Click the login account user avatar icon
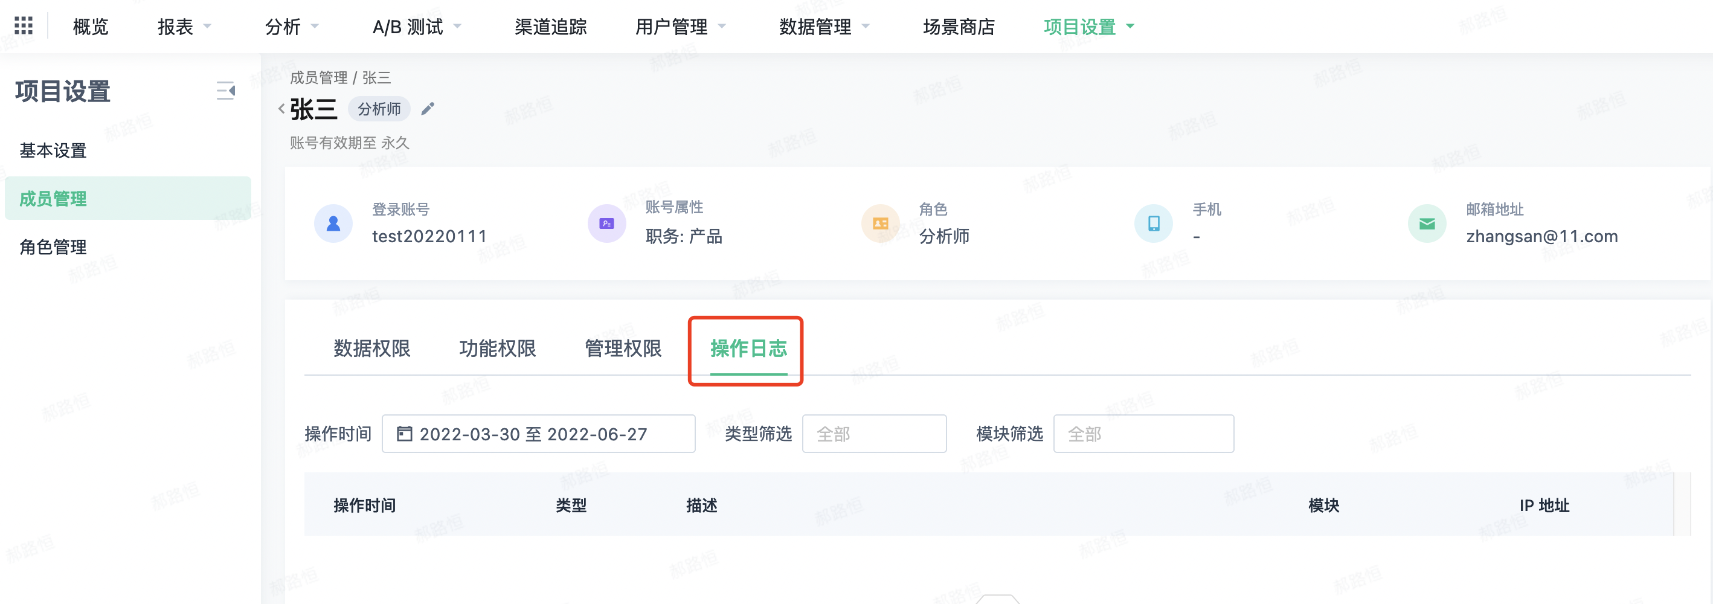This screenshot has width=1713, height=604. 333,223
